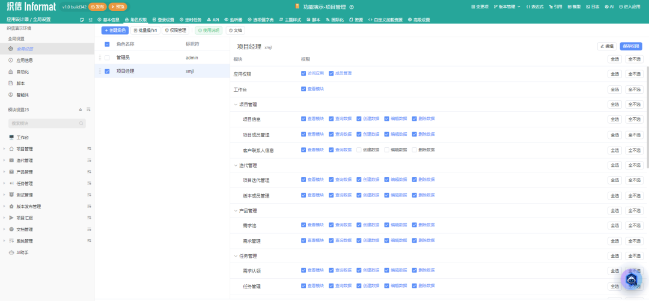The width and height of the screenshot is (649, 301).
Task: Check 创建数据 in 客户联系人信息 row
Action: (x=359, y=150)
